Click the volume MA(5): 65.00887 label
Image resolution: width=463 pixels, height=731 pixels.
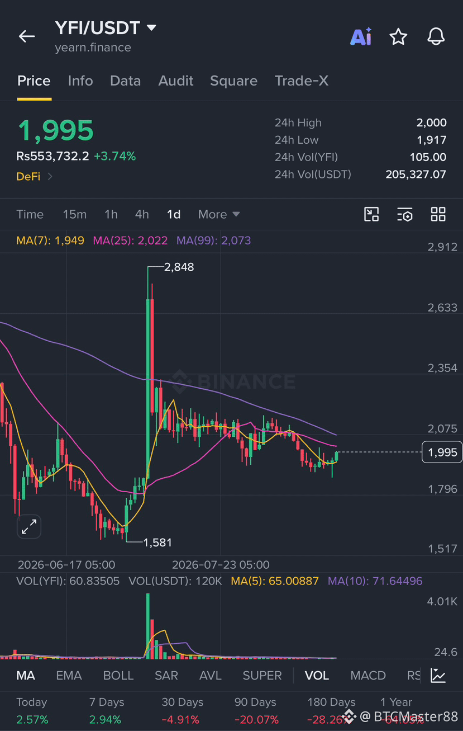pyautogui.click(x=275, y=581)
